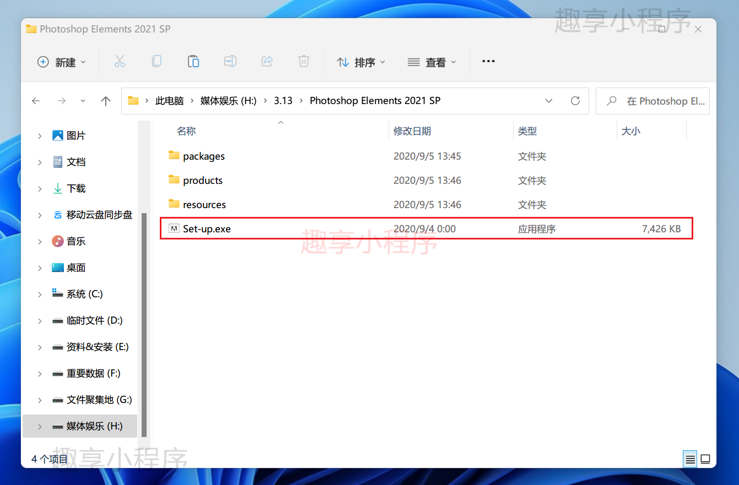739x485 pixels.
Task: Select the resources folder name
Action: click(204, 205)
